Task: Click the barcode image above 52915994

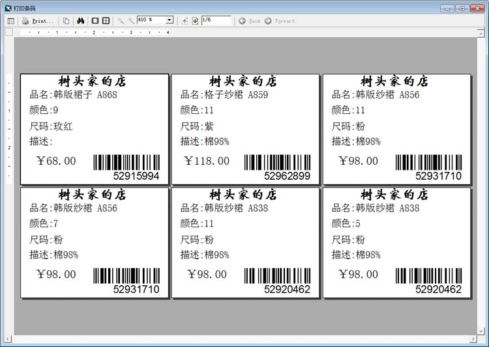Action: [126, 162]
